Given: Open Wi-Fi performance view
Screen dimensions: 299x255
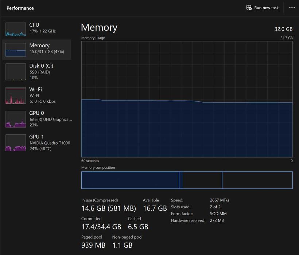Looking at the screenshot, I should [x=36, y=95].
